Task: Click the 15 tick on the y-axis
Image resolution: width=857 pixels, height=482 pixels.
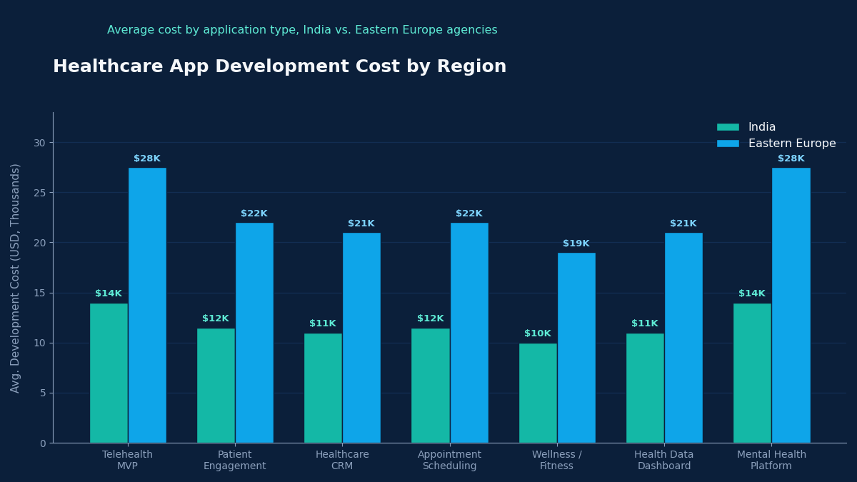Action: click(39, 293)
